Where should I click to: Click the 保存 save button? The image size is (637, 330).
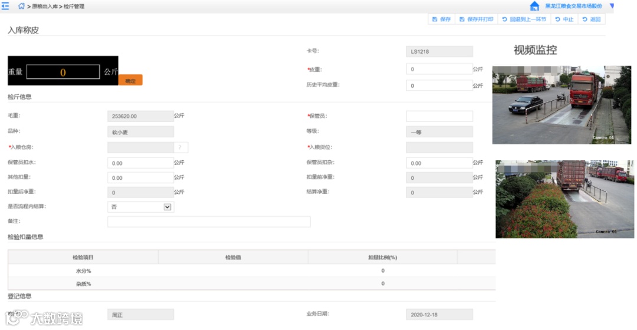pyautogui.click(x=441, y=19)
